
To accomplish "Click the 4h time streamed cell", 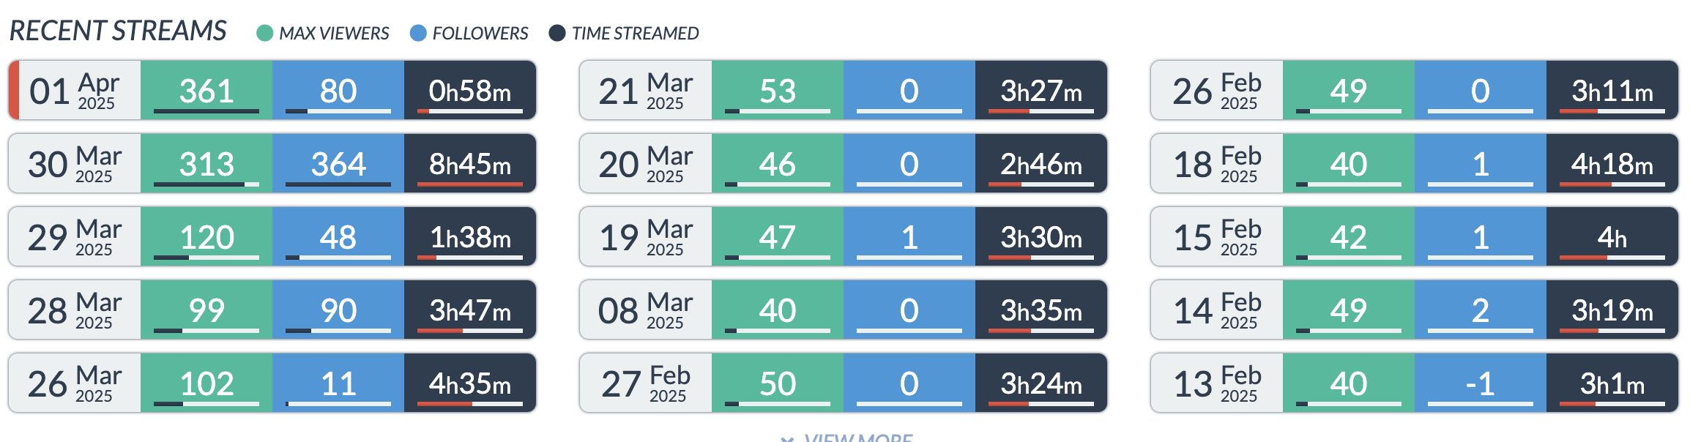I will pyautogui.click(x=1612, y=236).
